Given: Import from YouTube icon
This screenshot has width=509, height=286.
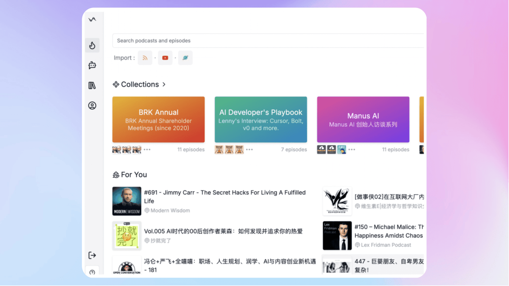Looking at the screenshot, I should click(165, 58).
